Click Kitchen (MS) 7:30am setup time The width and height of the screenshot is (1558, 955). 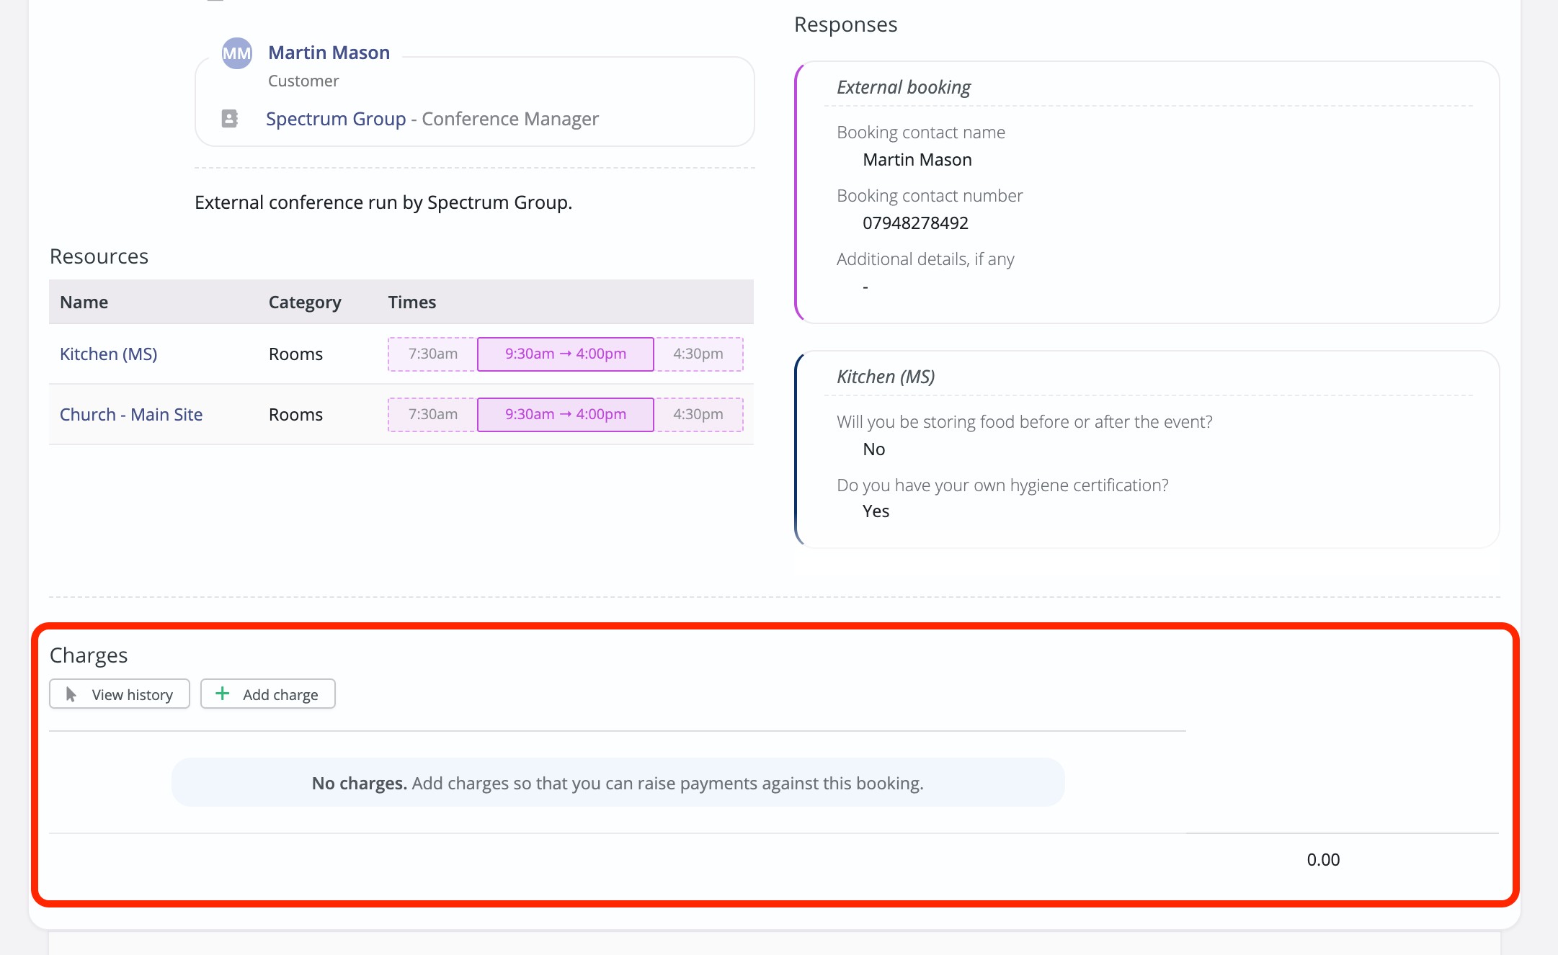(x=432, y=354)
